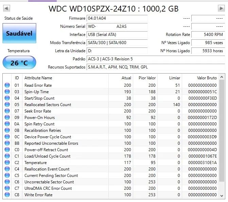Click raw value 000000310E1A of Temperature
228x202 pixels.
(x=203, y=163)
